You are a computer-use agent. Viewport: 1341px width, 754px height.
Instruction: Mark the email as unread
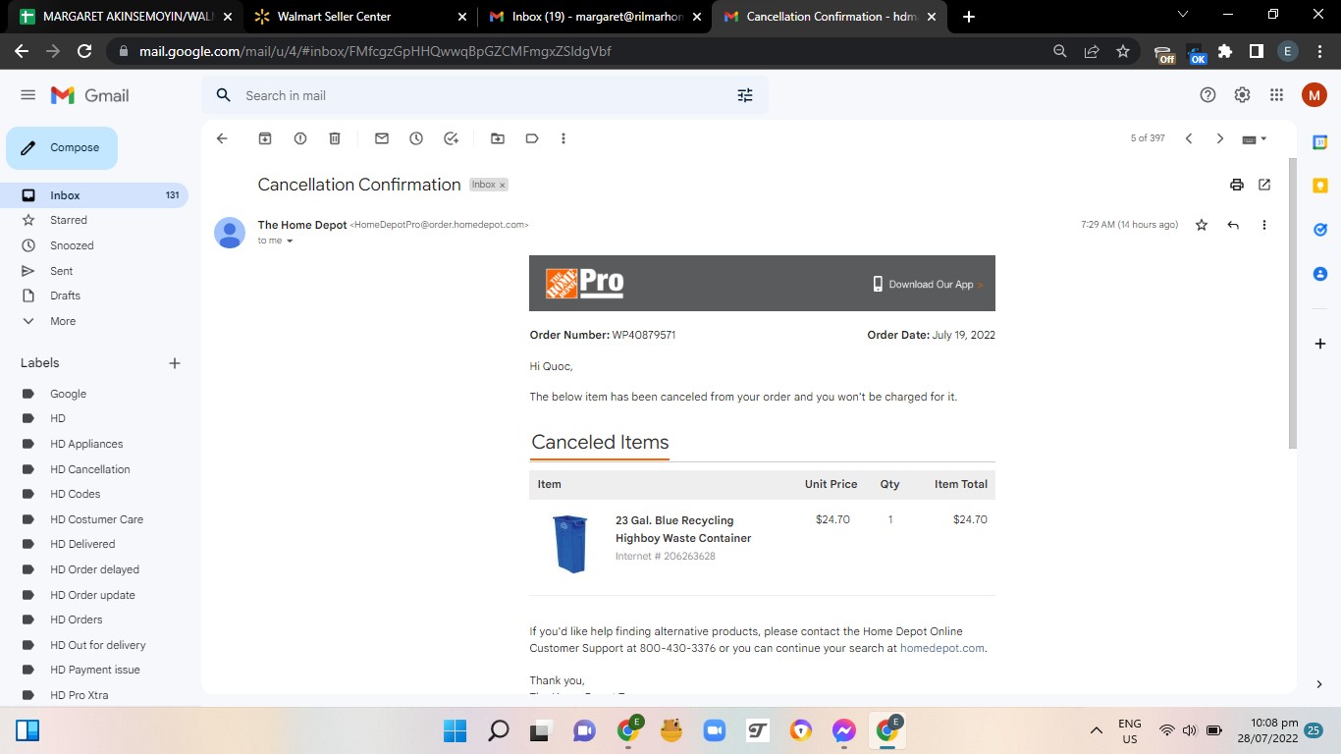click(382, 138)
